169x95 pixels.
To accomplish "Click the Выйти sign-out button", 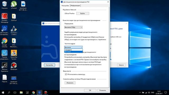I will [x=83, y=13].
